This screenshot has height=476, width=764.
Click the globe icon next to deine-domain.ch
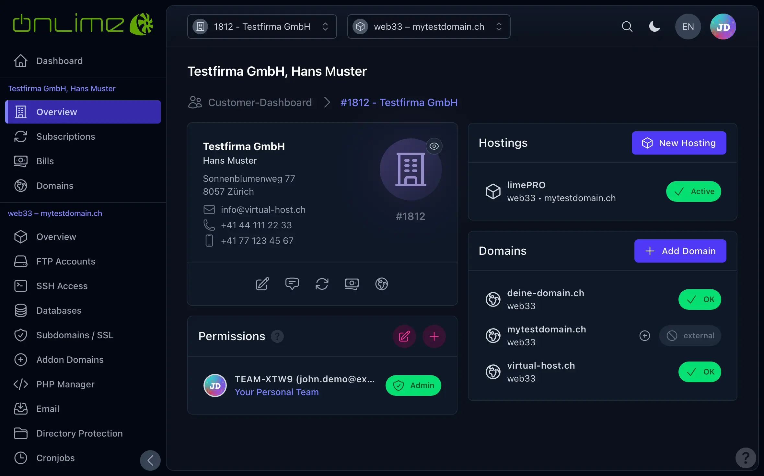tap(493, 299)
